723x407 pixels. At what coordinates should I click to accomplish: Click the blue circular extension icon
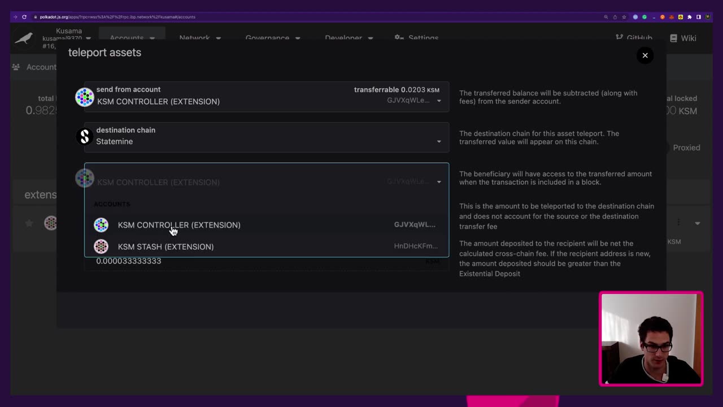(x=635, y=17)
